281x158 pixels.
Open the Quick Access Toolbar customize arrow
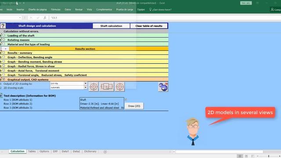tap(24, 3)
